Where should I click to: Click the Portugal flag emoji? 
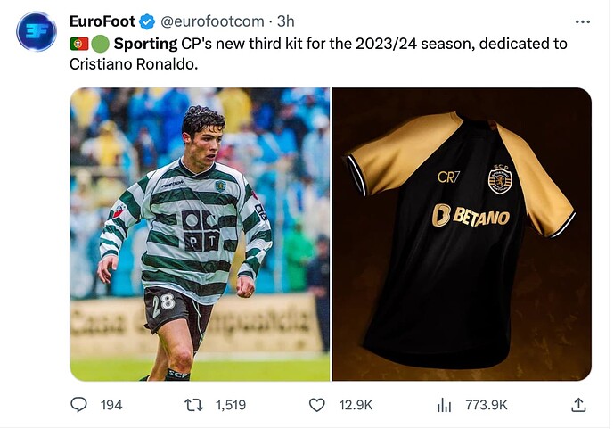(x=79, y=44)
